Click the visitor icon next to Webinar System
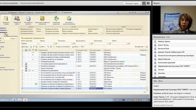The image size is (196, 110). (x=155, y=42)
